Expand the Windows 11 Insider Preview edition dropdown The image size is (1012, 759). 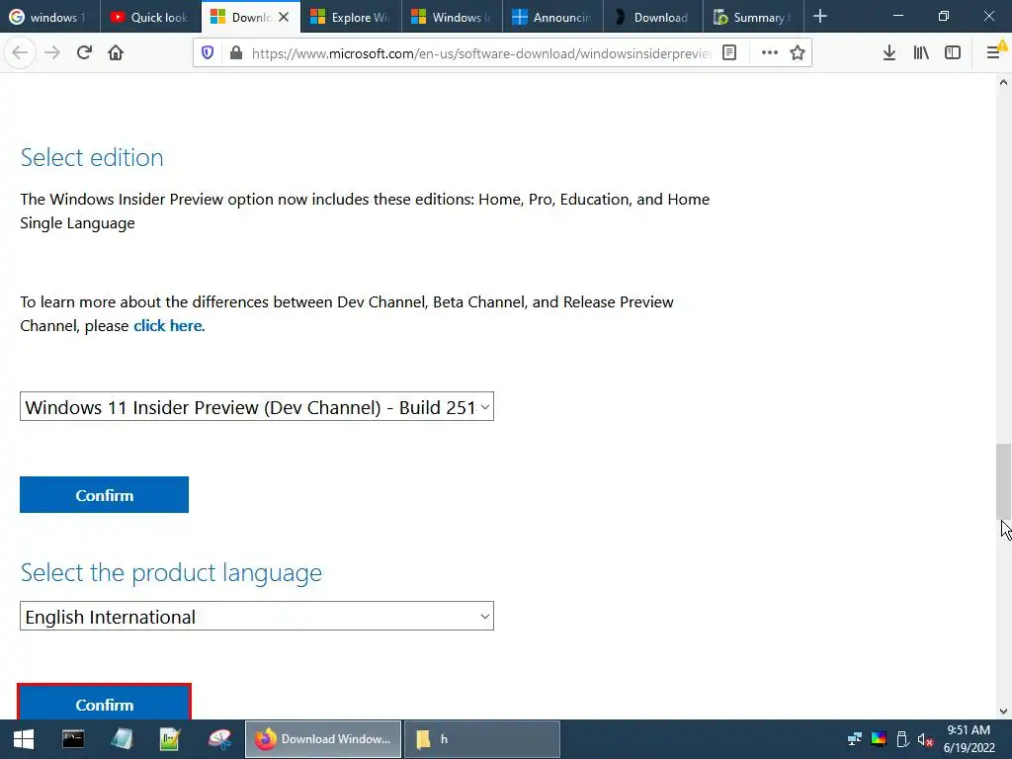click(x=257, y=406)
